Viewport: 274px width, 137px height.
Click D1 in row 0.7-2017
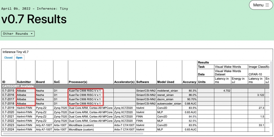click(x=55, y=99)
